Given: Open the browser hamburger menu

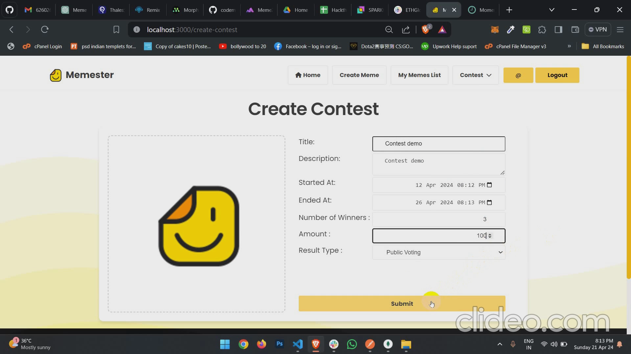Looking at the screenshot, I should click(620, 29).
